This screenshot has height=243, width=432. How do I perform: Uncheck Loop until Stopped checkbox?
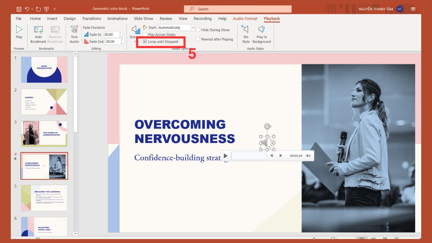click(145, 42)
